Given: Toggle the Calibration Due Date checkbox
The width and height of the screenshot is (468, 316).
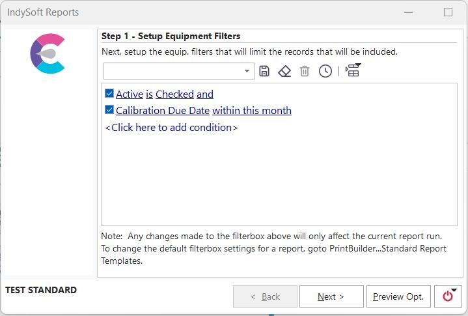Looking at the screenshot, I should pyautogui.click(x=109, y=110).
